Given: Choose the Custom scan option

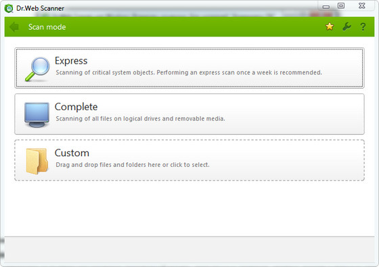Looking at the screenshot, I should click(189, 160).
